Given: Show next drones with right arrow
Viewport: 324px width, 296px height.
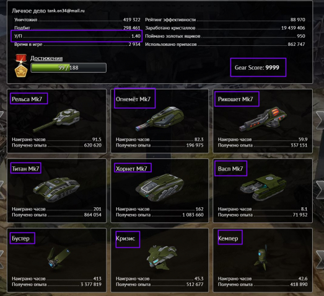Looking at the screenshot, I should pyautogui.click(x=320, y=259).
